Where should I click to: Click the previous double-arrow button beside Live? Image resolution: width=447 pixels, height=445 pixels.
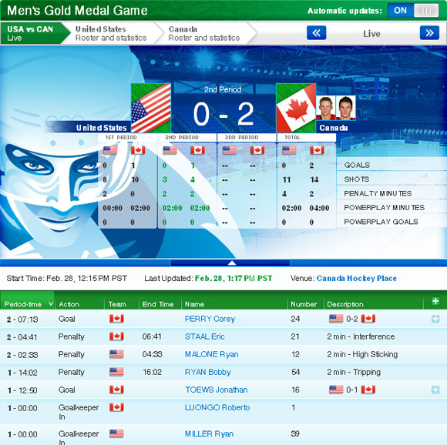point(316,33)
